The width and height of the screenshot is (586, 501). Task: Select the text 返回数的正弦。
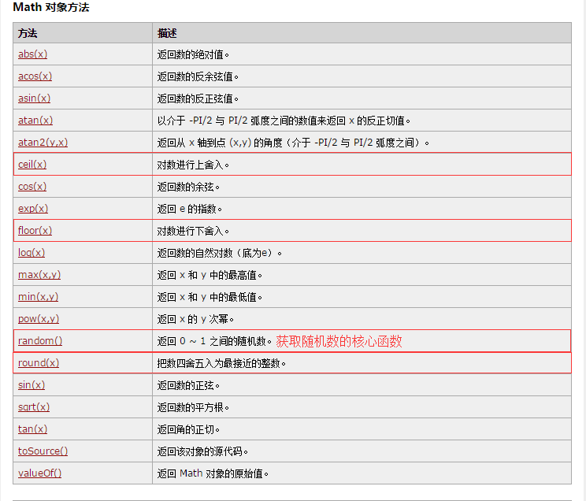coord(188,385)
